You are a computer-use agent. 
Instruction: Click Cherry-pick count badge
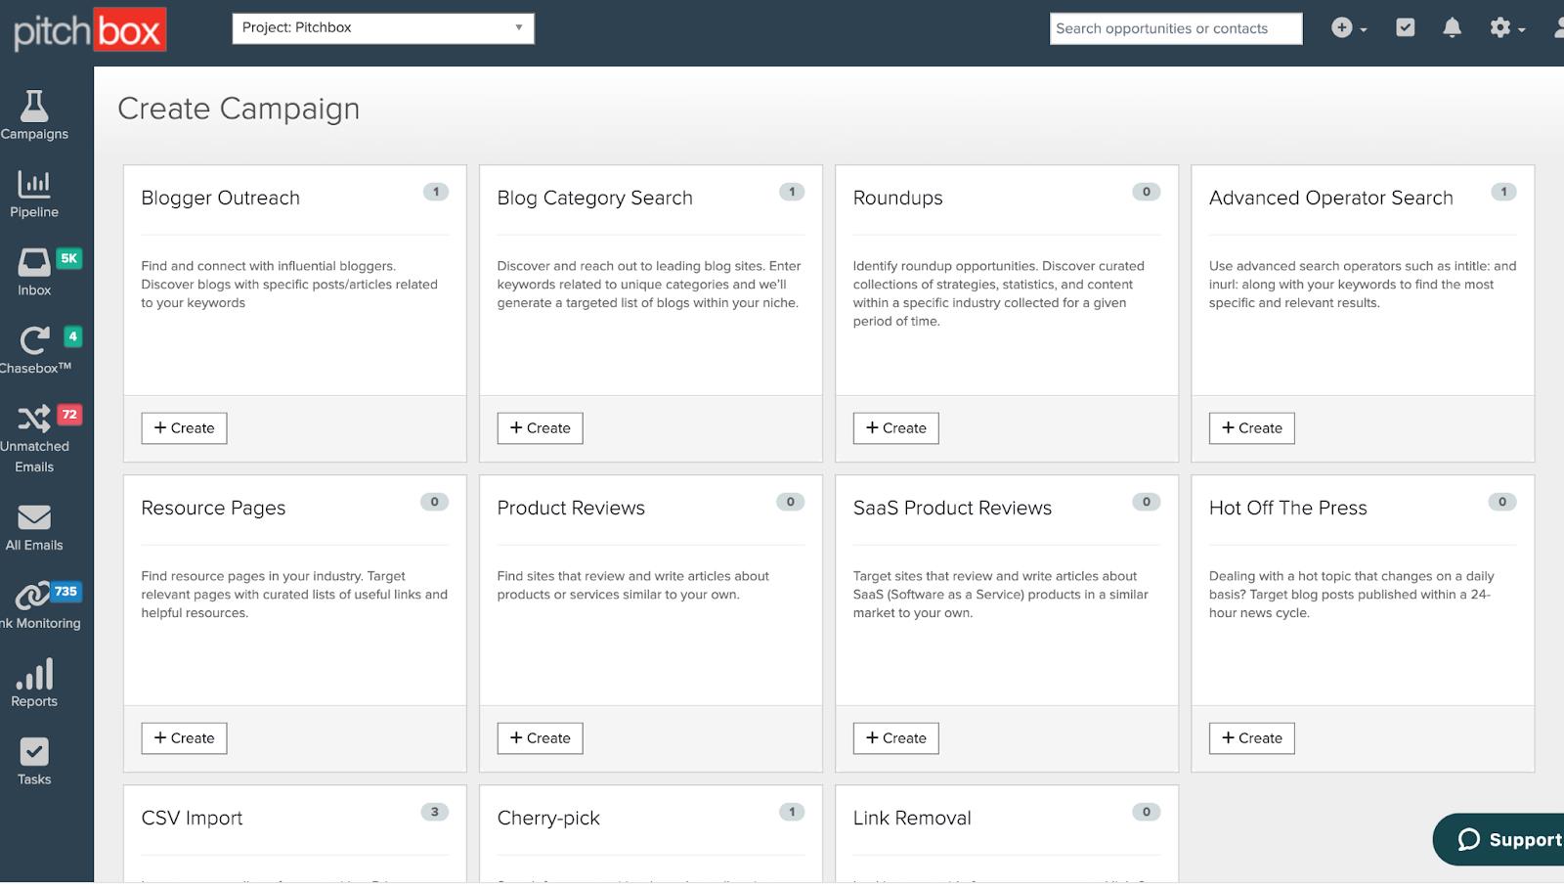[792, 812]
